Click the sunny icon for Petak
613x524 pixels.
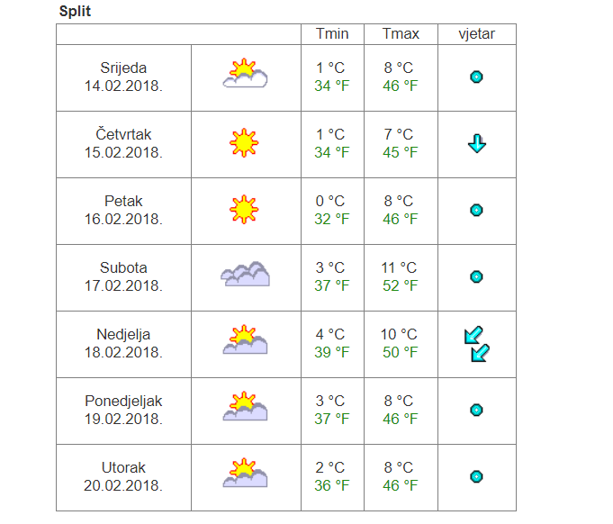tap(244, 209)
